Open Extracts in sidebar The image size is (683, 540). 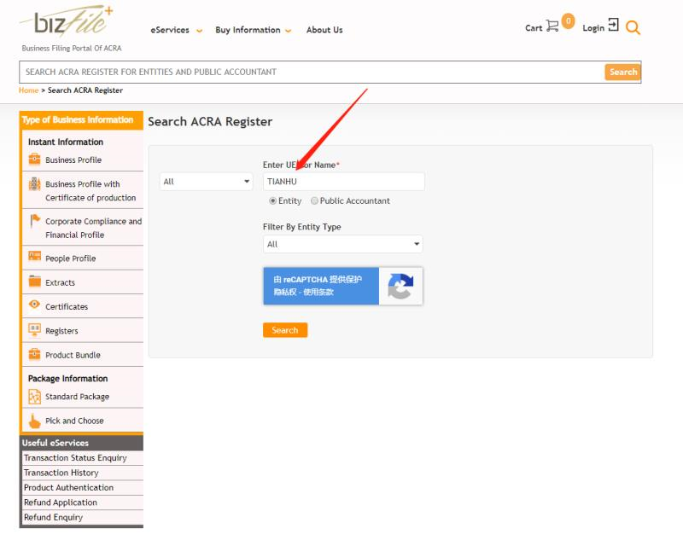pyautogui.click(x=60, y=282)
